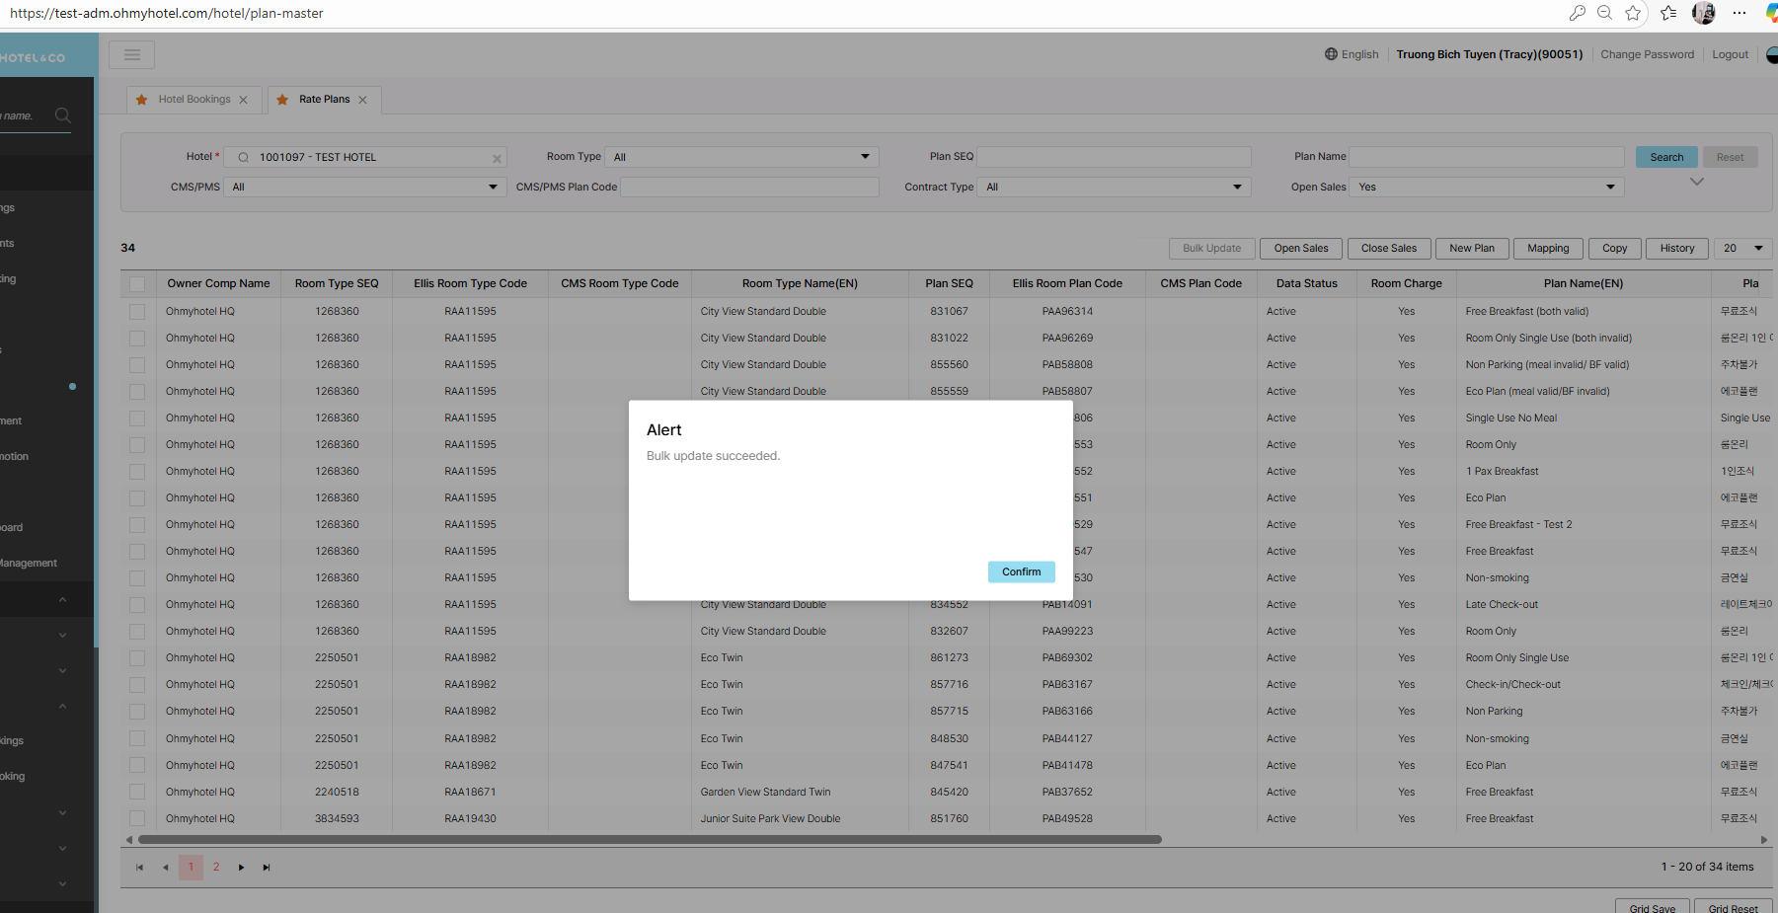Open the Room Type dropdown
Image resolution: width=1778 pixels, height=913 pixels.
[x=740, y=157]
